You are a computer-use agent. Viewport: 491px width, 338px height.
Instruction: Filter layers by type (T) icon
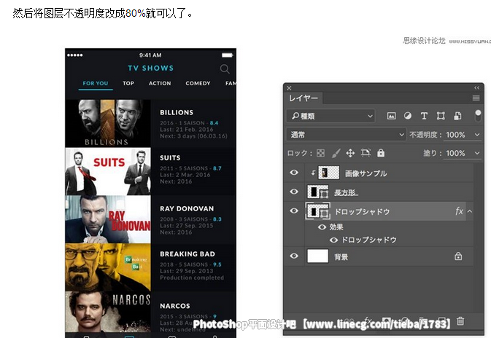pos(424,116)
